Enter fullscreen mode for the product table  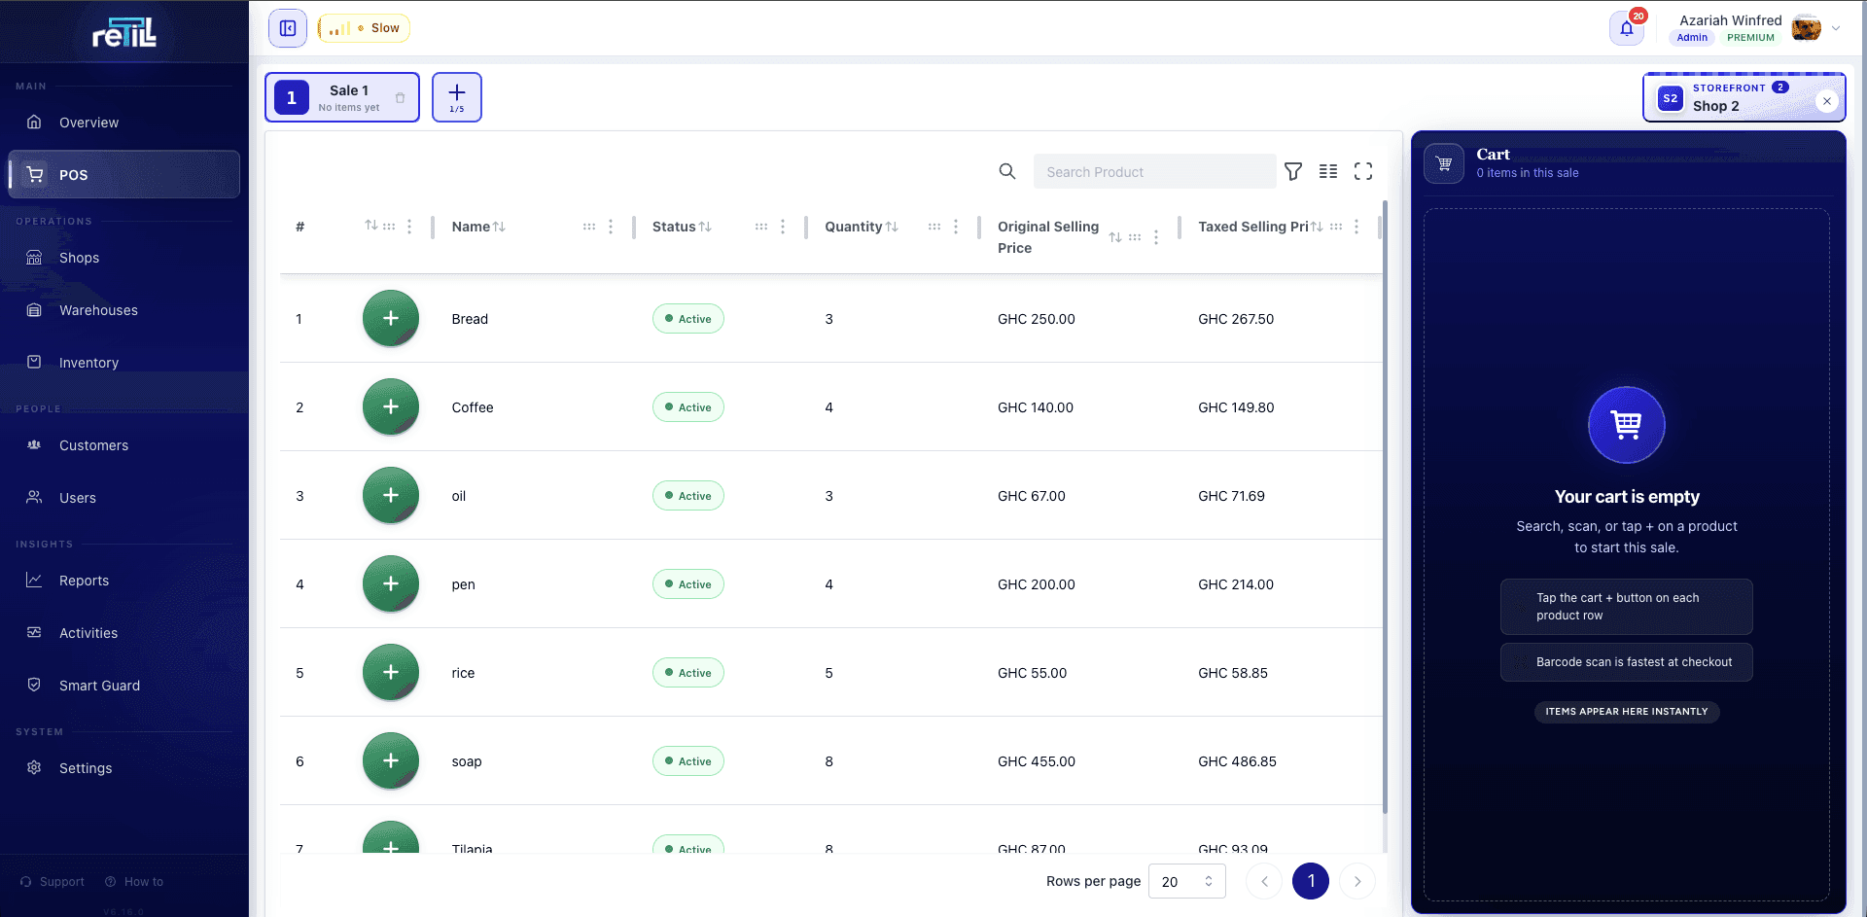1363,171
